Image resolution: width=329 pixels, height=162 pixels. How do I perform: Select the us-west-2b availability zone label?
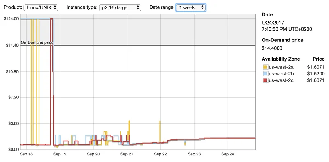pos(281,74)
